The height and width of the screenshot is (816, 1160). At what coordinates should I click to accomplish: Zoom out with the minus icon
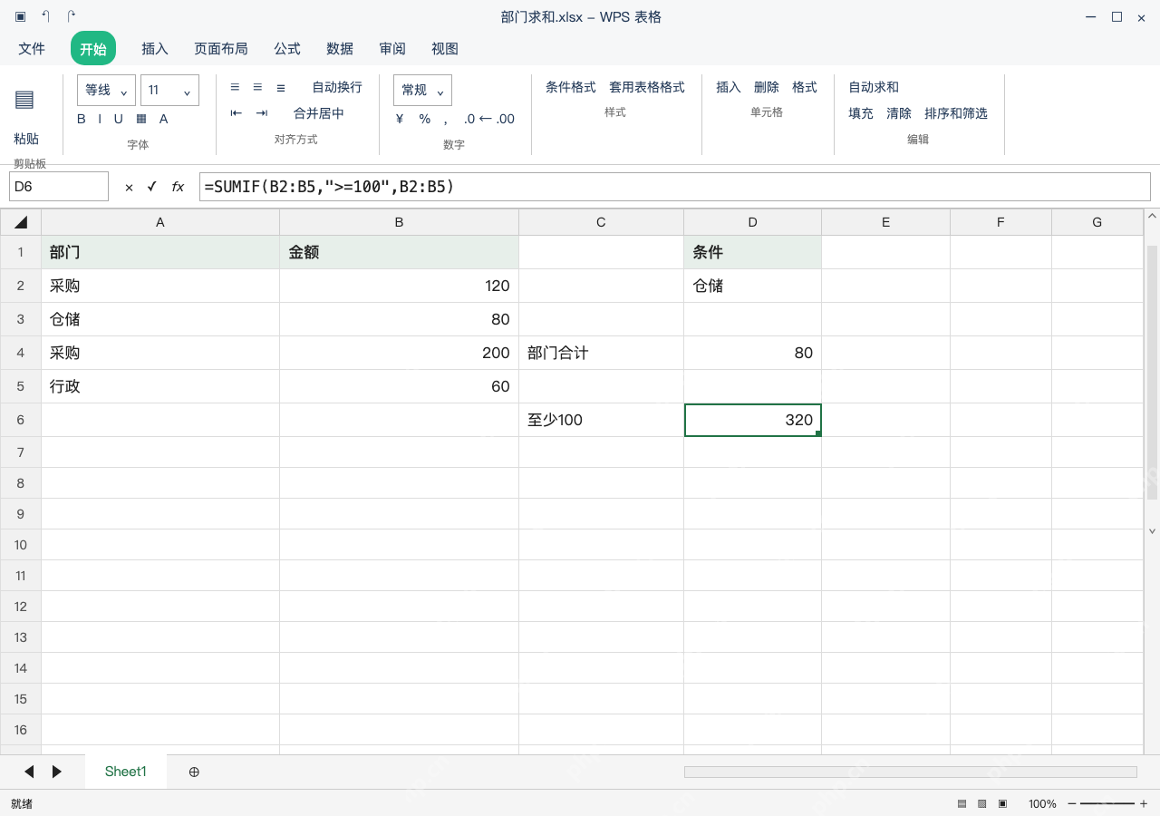1072,803
